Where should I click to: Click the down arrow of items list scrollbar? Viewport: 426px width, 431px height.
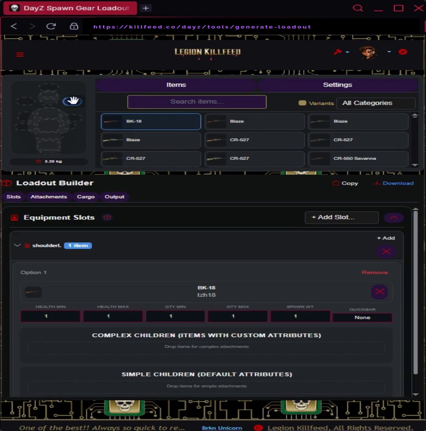[x=415, y=165]
